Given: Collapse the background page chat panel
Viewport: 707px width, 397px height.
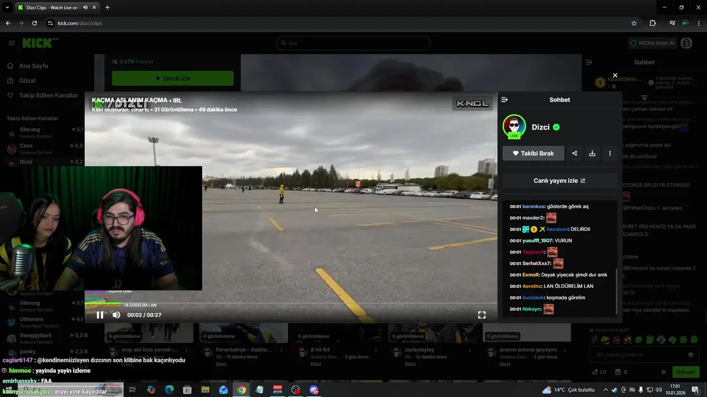Looking at the screenshot, I should (589, 62).
